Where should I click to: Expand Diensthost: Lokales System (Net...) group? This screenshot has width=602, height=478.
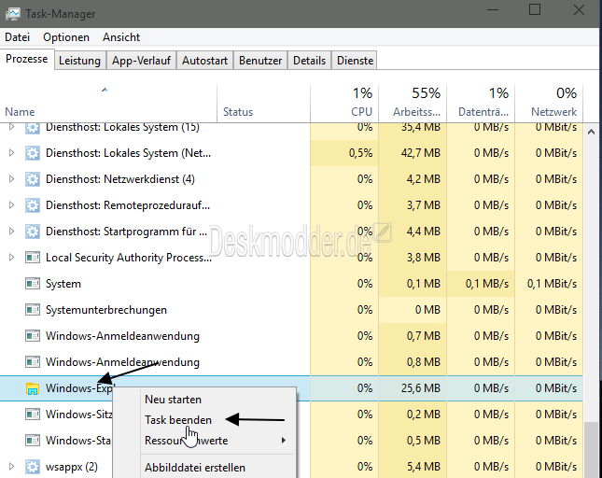coord(11,153)
